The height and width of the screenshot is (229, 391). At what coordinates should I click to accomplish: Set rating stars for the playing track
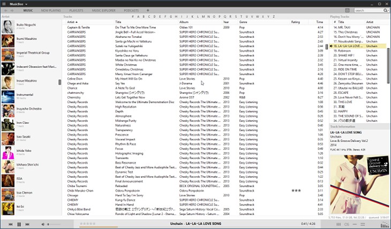click(x=87, y=224)
